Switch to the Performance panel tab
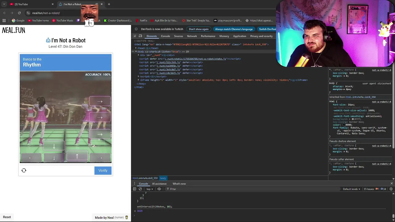The image size is (395, 222). (x=208, y=36)
